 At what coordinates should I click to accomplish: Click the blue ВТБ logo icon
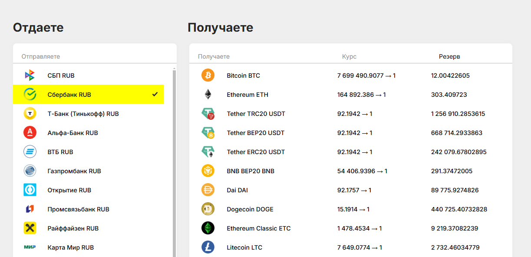point(30,152)
